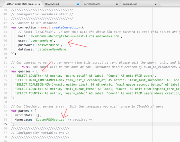180x142 pixels.
Task: Open the serverless.yml tab
Action: tap(92, 4)
